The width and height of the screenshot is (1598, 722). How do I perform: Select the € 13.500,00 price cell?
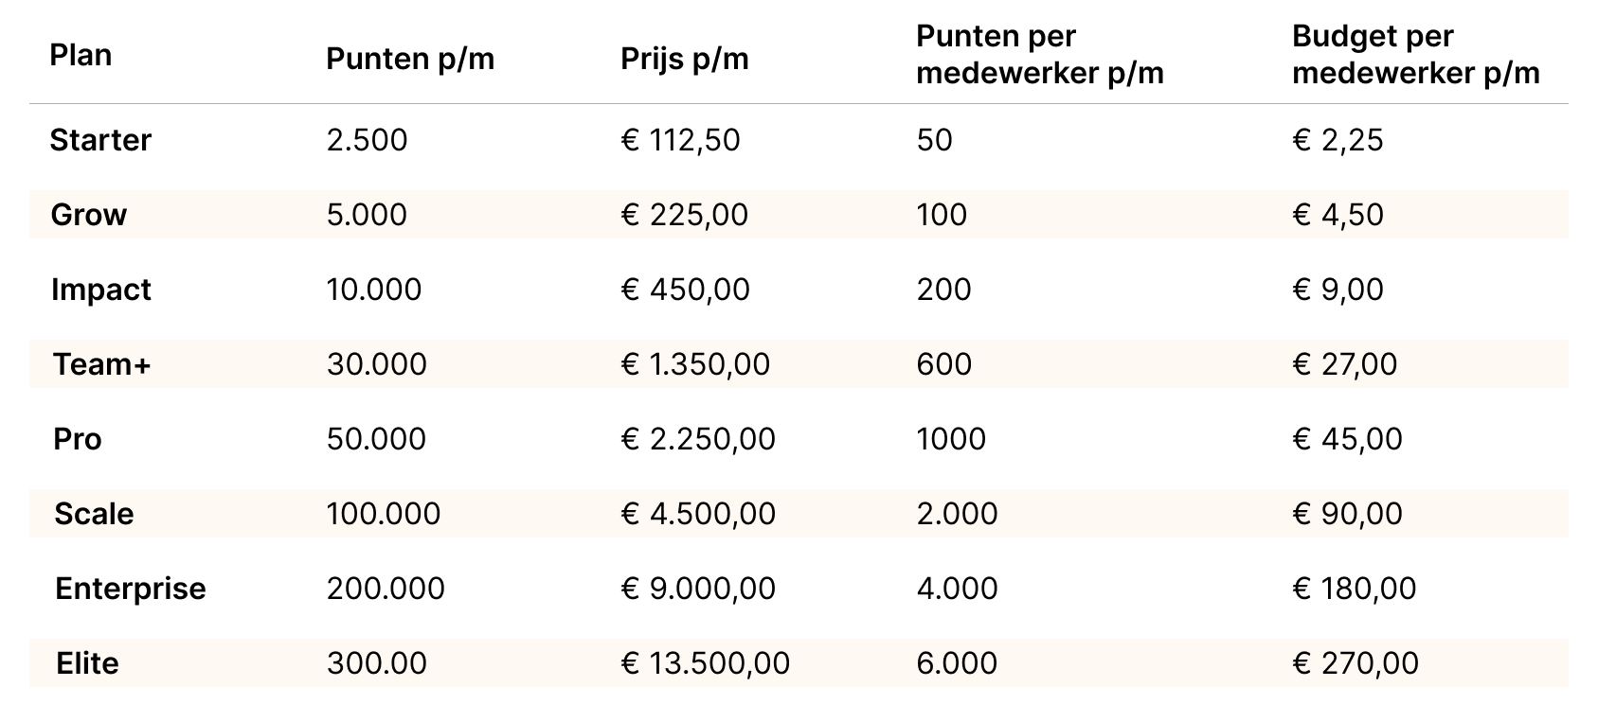coord(706,663)
